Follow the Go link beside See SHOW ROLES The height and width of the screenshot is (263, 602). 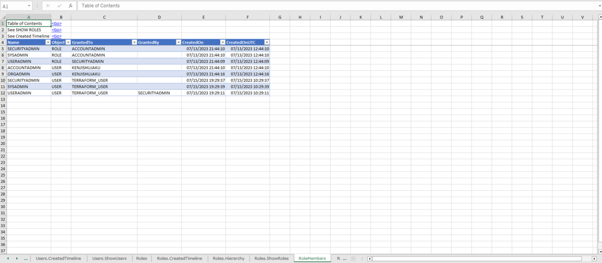57,30
